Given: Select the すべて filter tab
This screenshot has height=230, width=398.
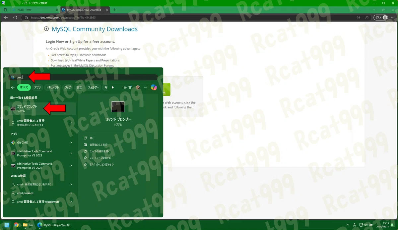Looking at the screenshot, I should click(x=24, y=87).
